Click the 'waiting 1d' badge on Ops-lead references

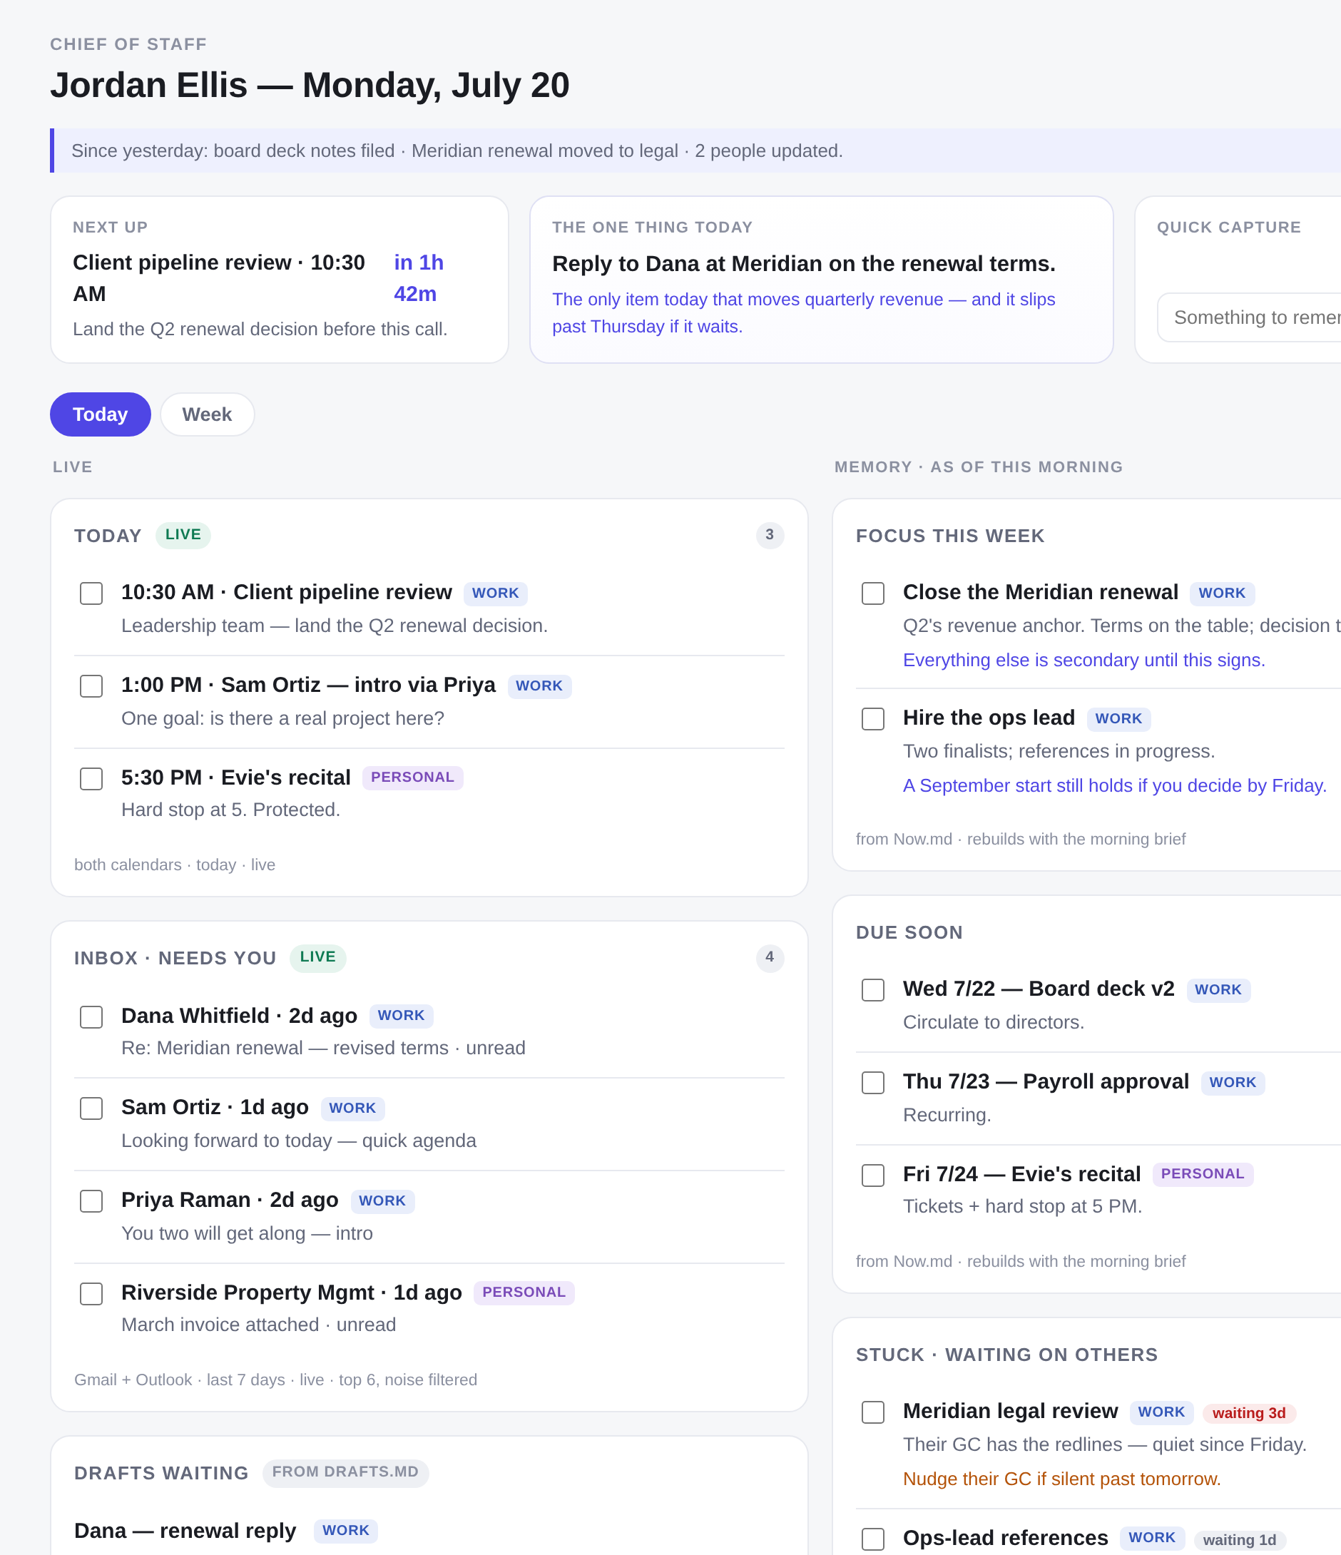coord(1240,1541)
